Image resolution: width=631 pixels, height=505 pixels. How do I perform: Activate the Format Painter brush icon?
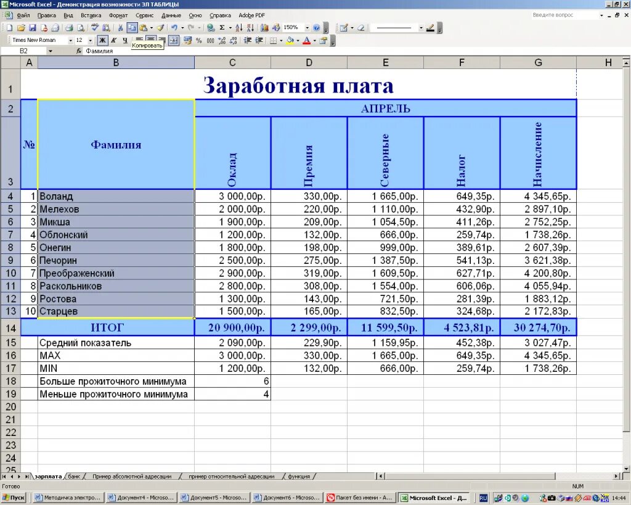[161, 28]
